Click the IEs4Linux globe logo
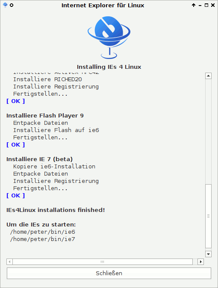The image size is (218, 288). point(109,38)
